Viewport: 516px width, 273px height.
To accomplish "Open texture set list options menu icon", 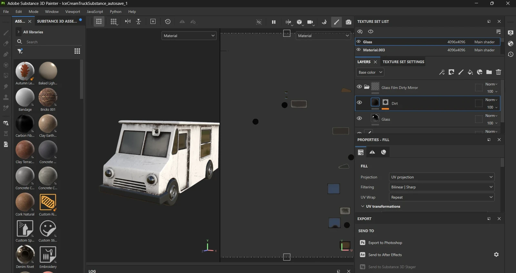I will (499, 32).
